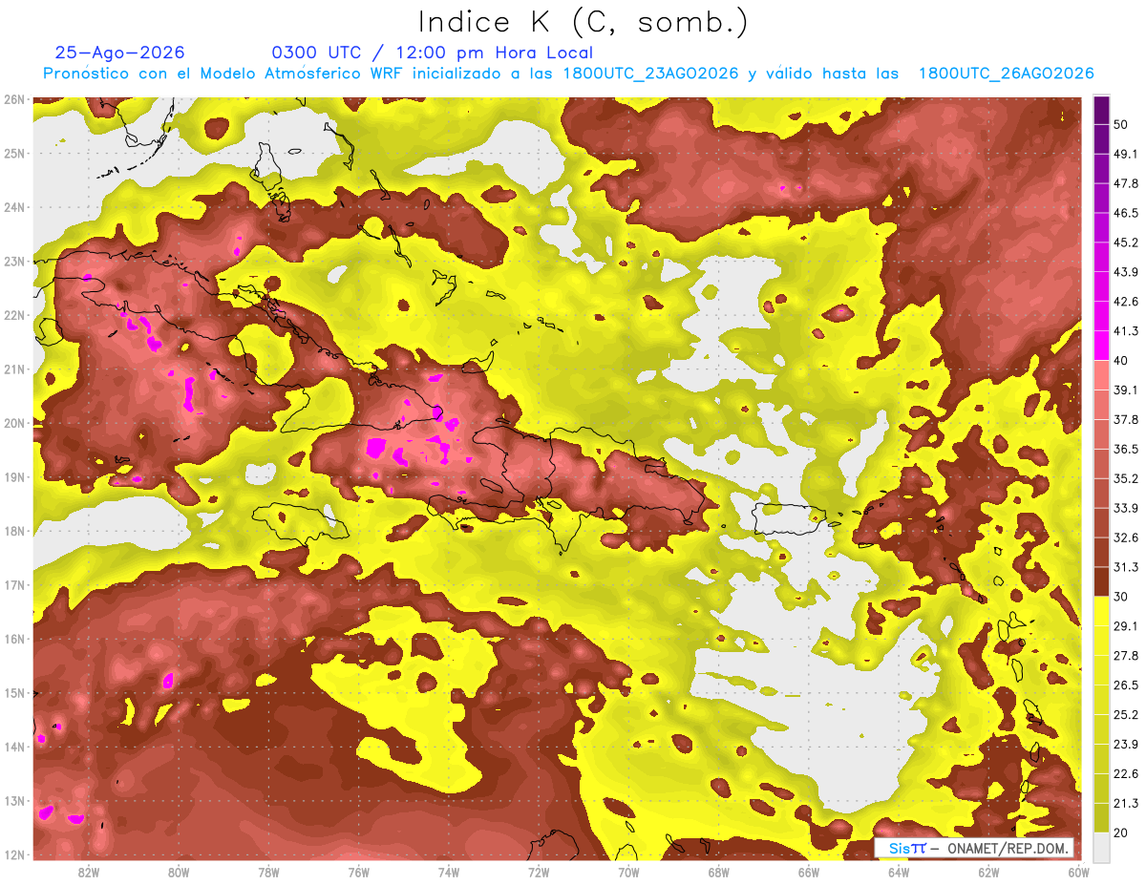Click the longitude label '74W'
This screenshot has height=885, width=1146.
pos(449,873)
